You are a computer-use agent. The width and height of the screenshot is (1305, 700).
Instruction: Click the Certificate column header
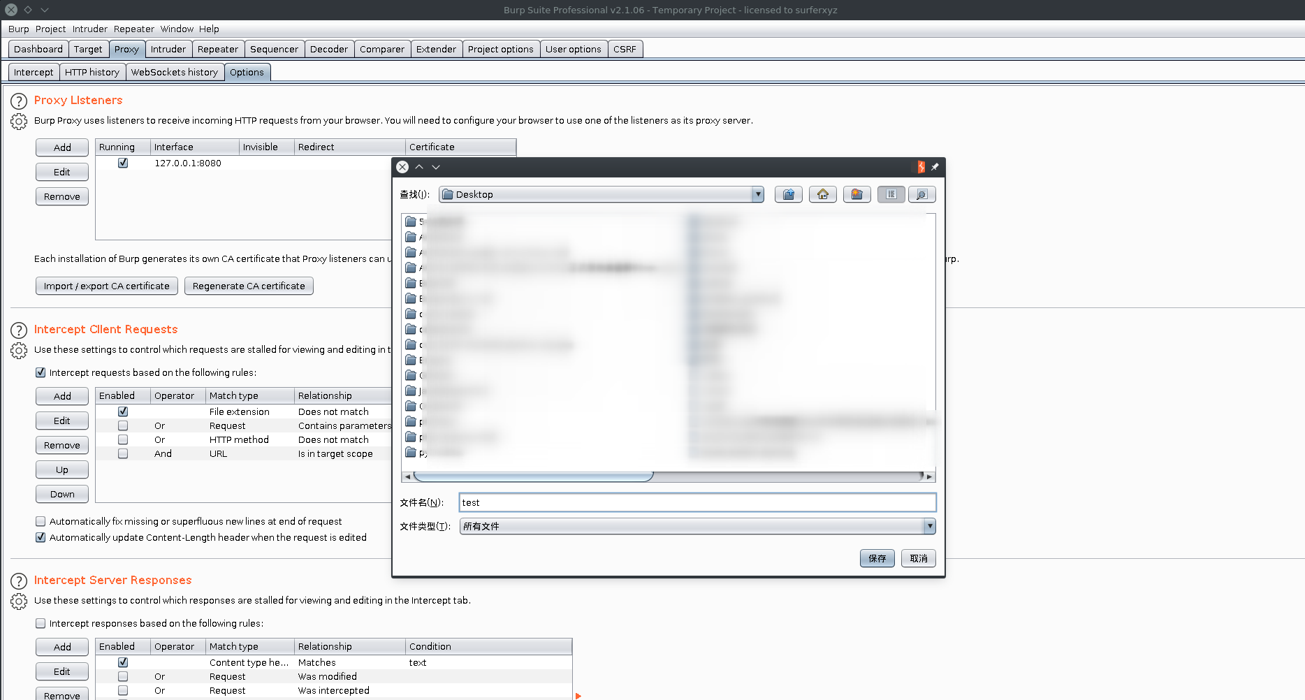460,147
